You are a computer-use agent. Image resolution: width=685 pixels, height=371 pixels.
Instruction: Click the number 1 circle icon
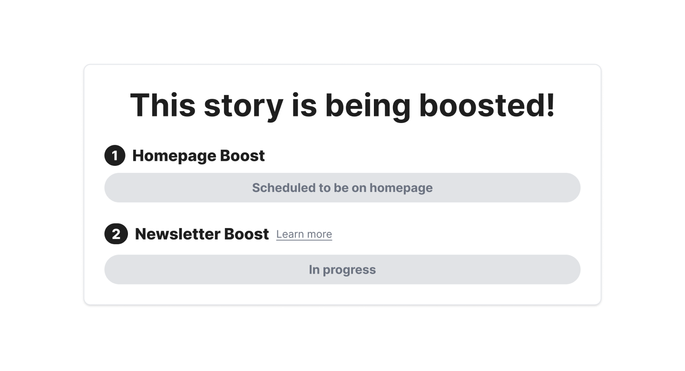(115, 156)
